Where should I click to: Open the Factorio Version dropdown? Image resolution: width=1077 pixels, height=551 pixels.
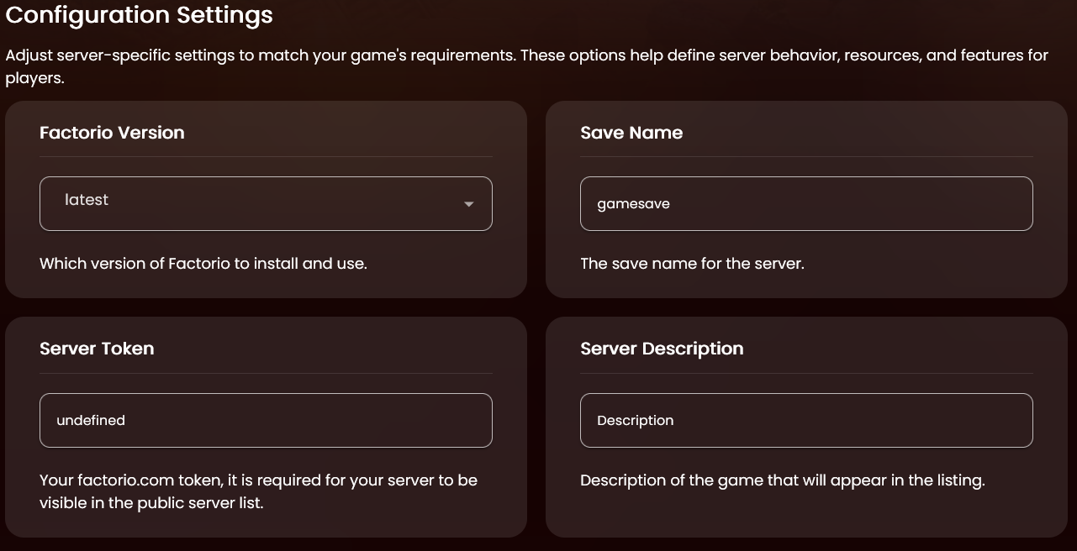266,203
